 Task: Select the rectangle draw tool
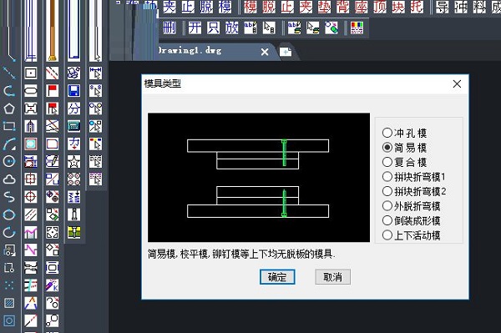tap(9, 126)
